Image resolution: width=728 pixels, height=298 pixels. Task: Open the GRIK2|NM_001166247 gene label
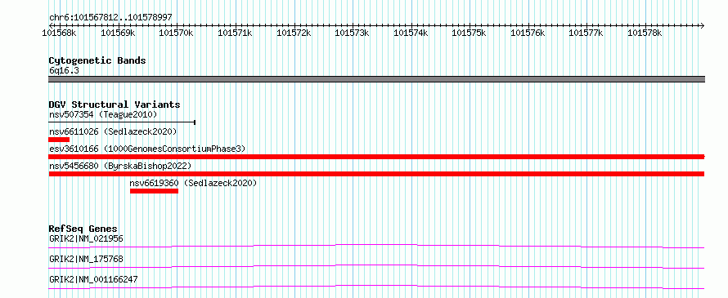coord(93,279)
